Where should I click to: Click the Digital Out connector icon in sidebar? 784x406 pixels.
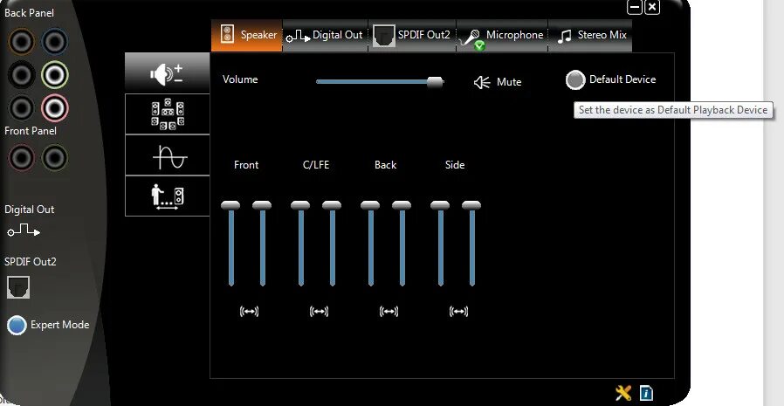pyautogui.click(x=24, y=231)
